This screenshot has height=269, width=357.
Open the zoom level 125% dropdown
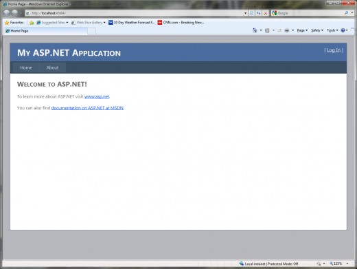(x=339, y=263)
